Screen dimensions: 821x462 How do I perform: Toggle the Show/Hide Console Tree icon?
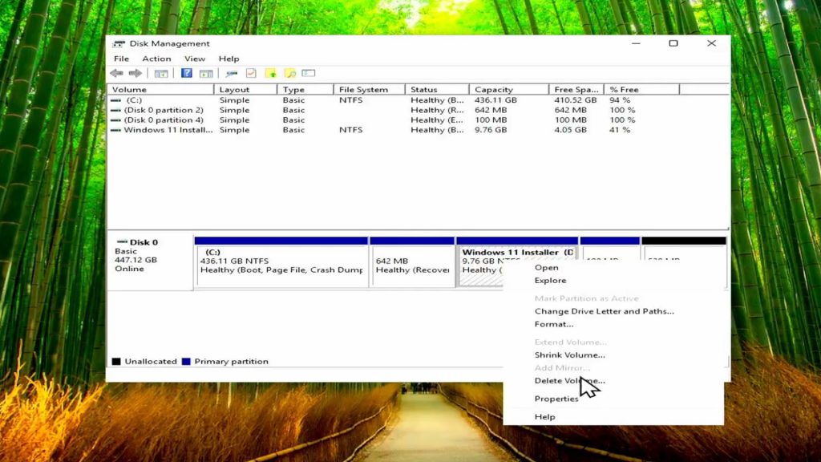pyautogui.click(x=160, y=73)
